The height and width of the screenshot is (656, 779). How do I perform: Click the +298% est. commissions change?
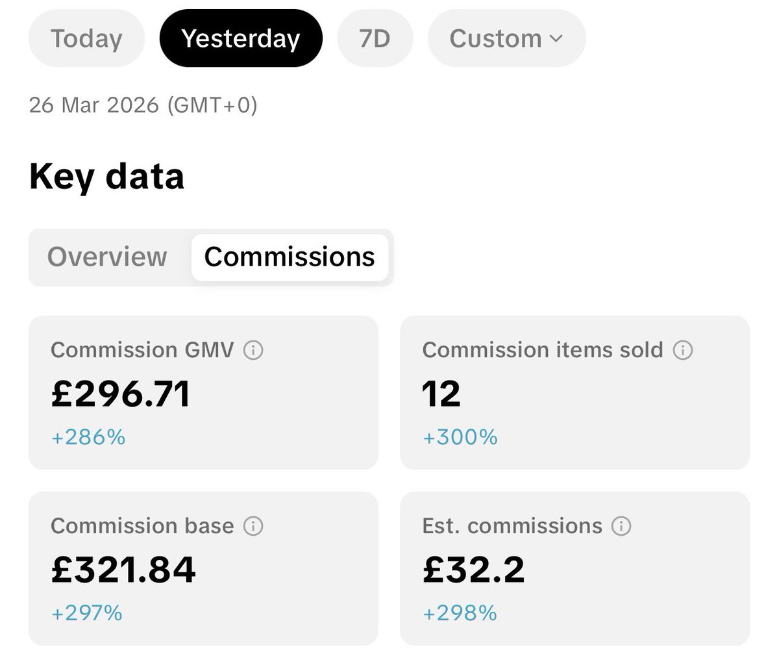pos(460,612)
